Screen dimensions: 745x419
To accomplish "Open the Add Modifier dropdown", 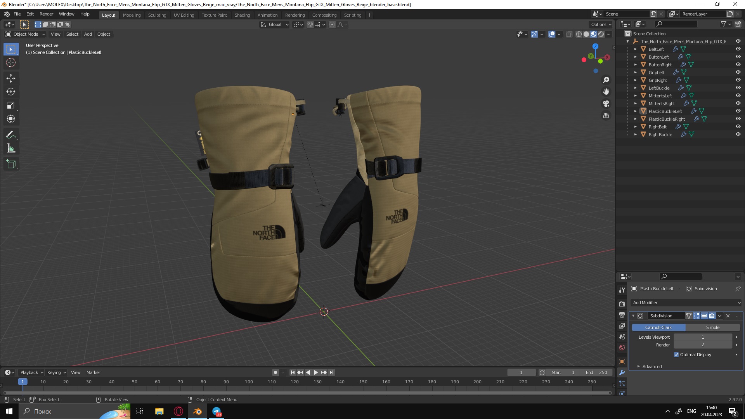I will tap(686, 303).
